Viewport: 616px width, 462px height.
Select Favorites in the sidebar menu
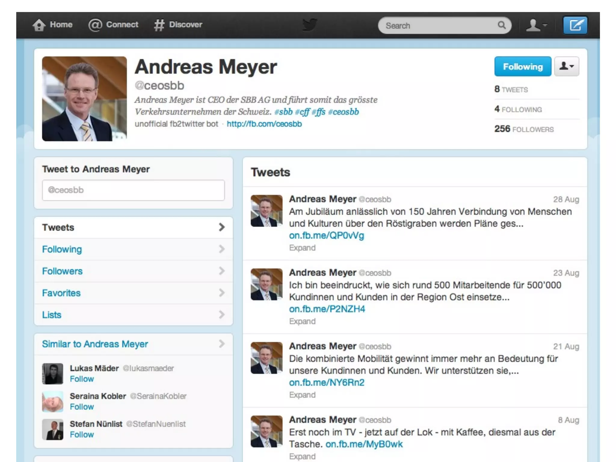tap(61, 293)
